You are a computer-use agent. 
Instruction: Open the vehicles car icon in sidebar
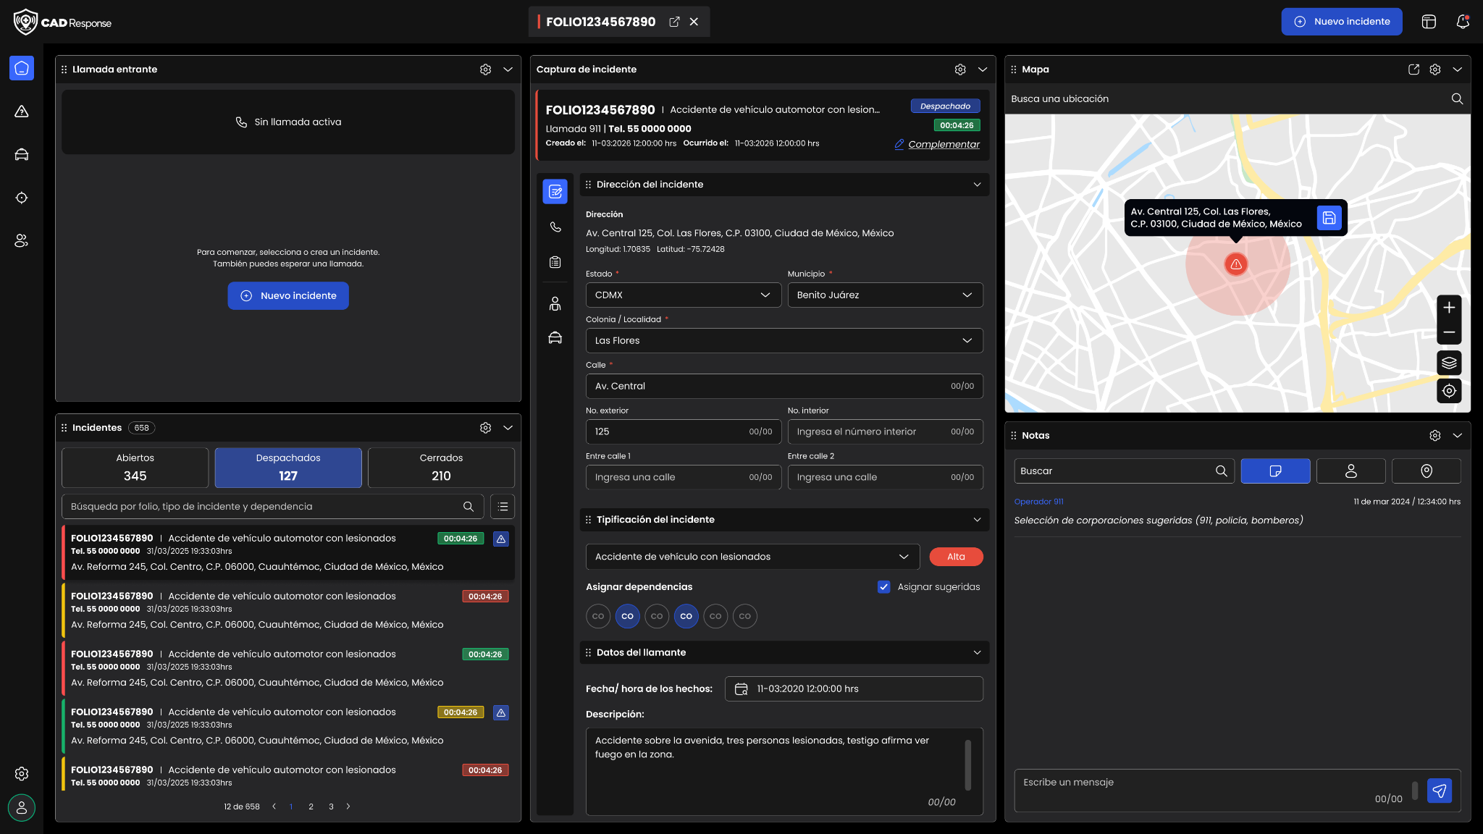(22, 154)
